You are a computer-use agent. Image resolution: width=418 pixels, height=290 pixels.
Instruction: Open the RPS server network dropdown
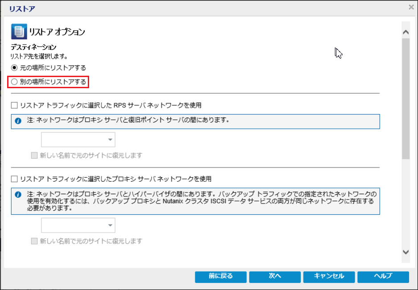point(78,139)
